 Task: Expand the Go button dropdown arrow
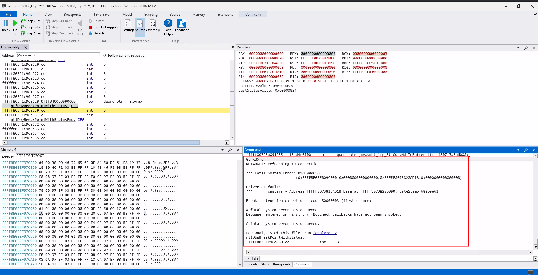pyautogui.click(x=15, y=34)
